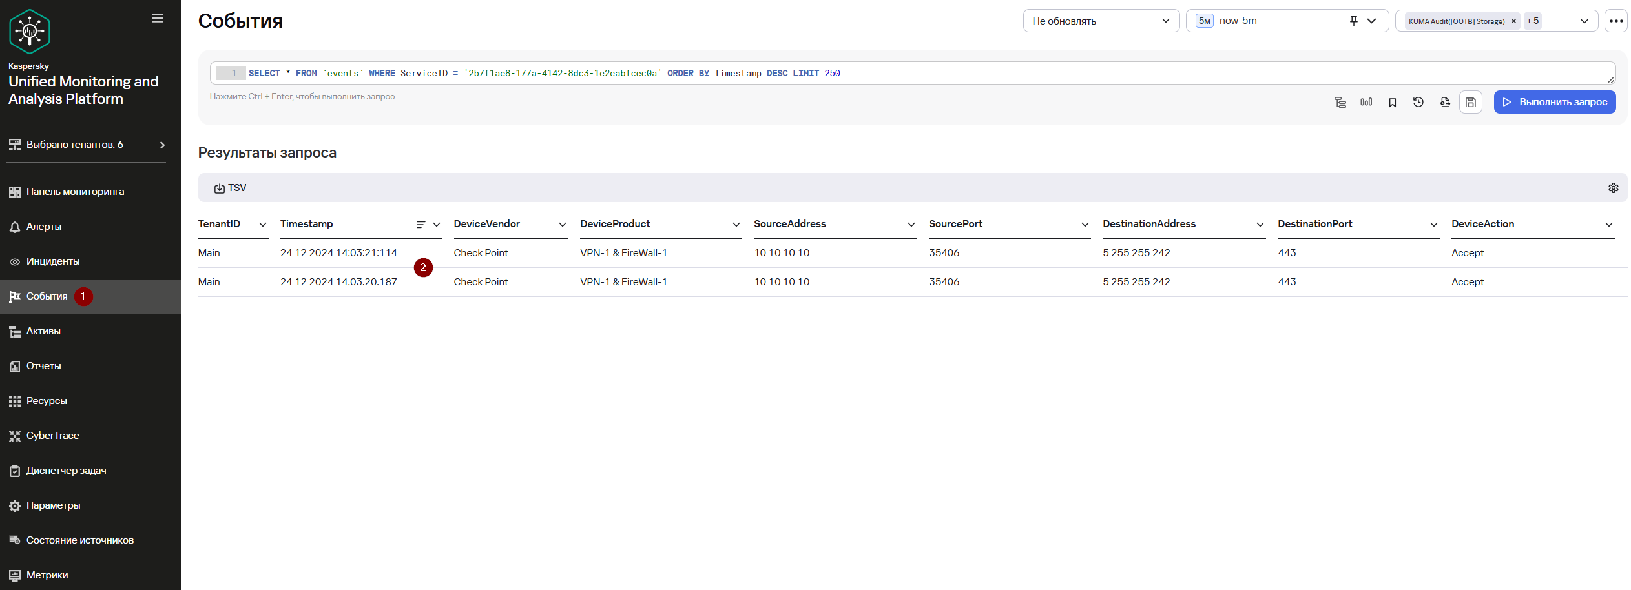
Task: Open the Timestamp column chevron menu
Action: tap(437, 225)
